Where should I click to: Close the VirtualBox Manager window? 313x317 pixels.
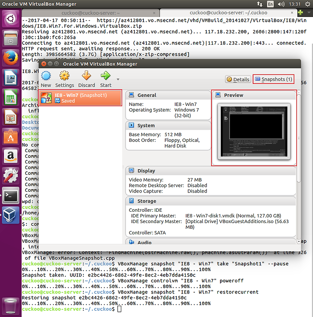click(x=43, y=64)
